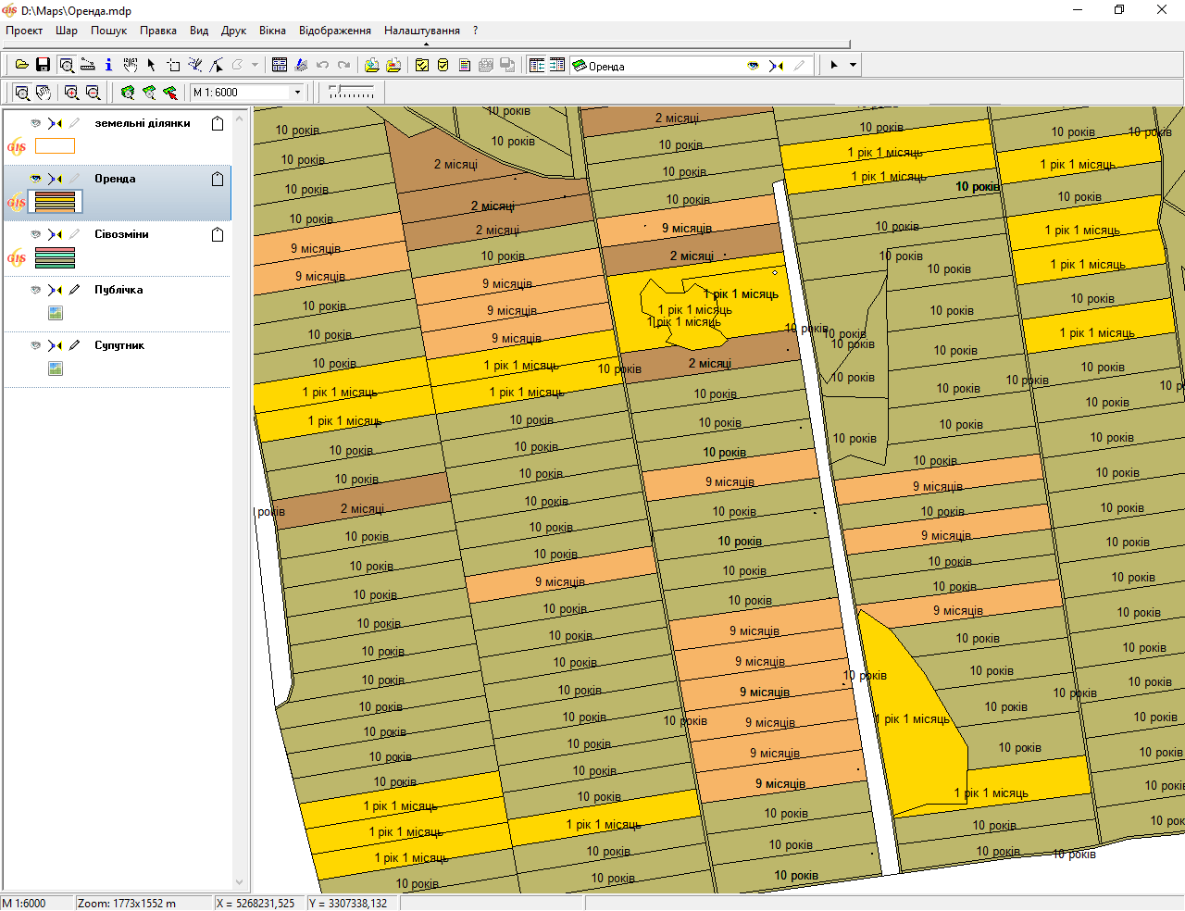Save the project with the floppy disk icon
The height and width of the screenshot is (911, 1185).
[43, 65]
